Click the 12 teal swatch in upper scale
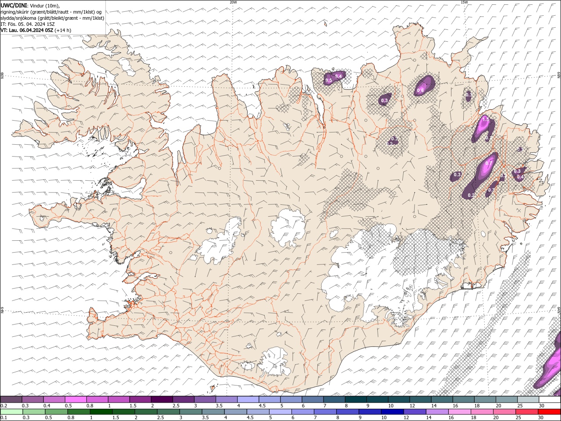The image size is (561, 421). pyautogui.click(x=421, y=400)
